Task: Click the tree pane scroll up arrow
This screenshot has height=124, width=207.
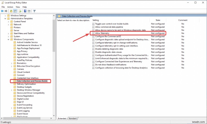Action: tap(54, 16)
